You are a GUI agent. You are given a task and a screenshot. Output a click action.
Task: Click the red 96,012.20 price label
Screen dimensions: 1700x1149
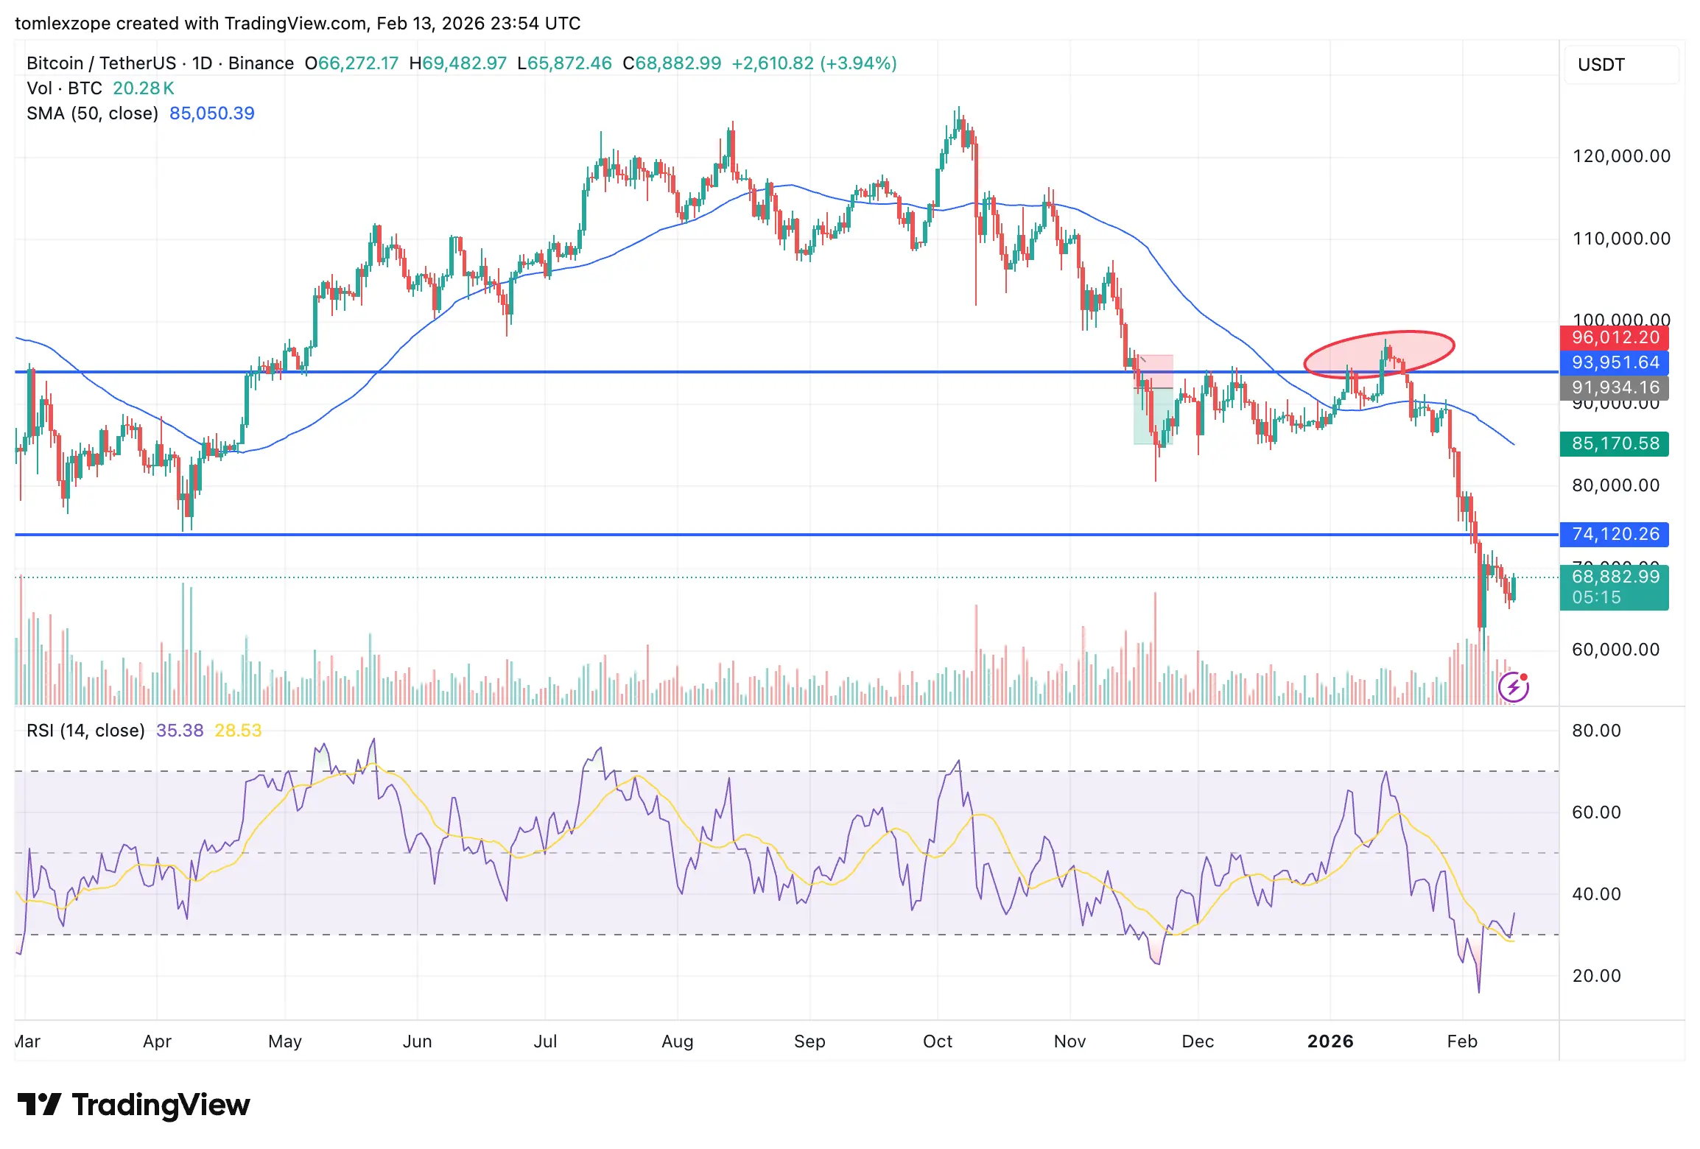(x=1614, y=338)
